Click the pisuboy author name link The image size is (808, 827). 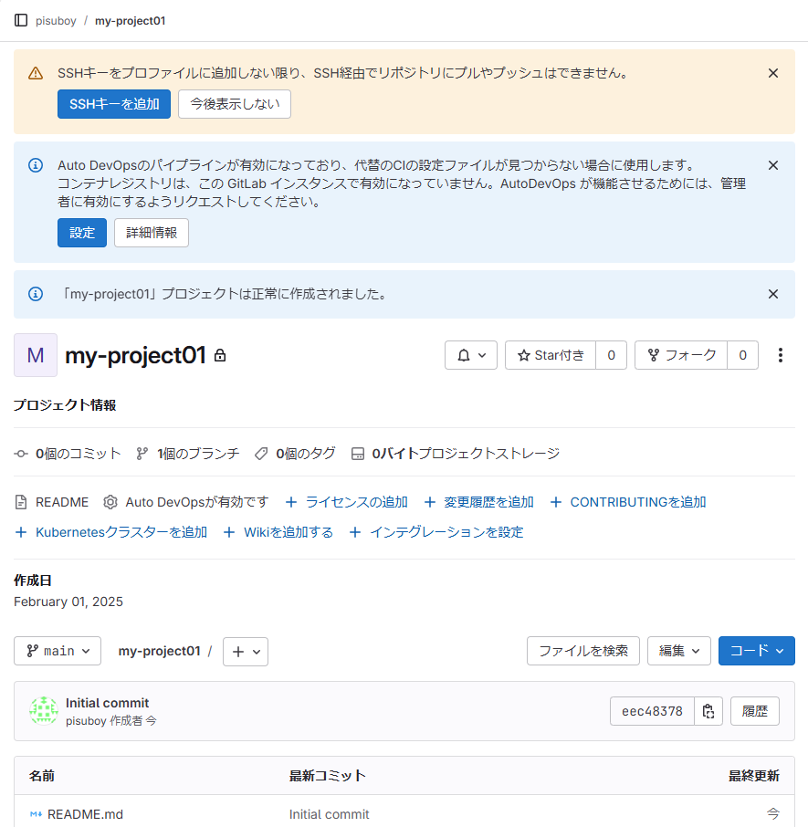[86, 720]
